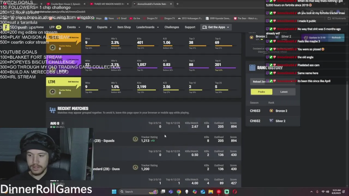The height and width of the screenshot is (196, 349).
Task: Close the AmmoGinobili's Fortnite Stats tab
Action: (171, 4)
